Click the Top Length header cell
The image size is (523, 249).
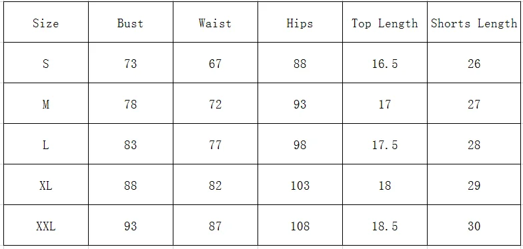click(385, 22)
